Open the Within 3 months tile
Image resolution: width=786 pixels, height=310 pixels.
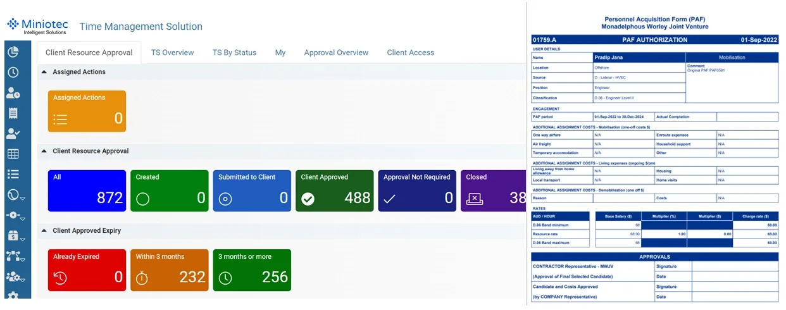170,270
